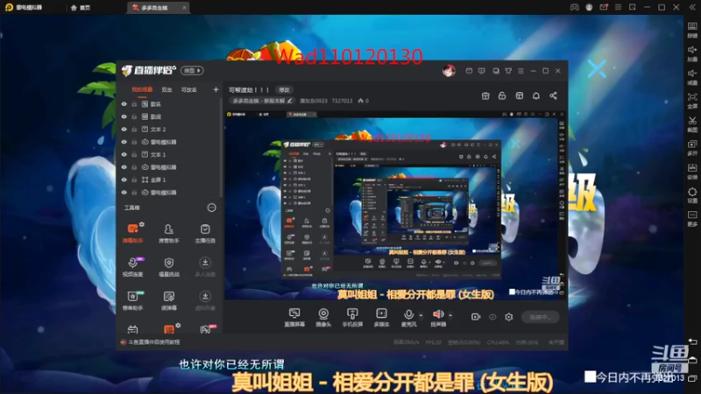Toggle lock on the 文本 2 source
The image size is (701, 394).
click(134, 129)
